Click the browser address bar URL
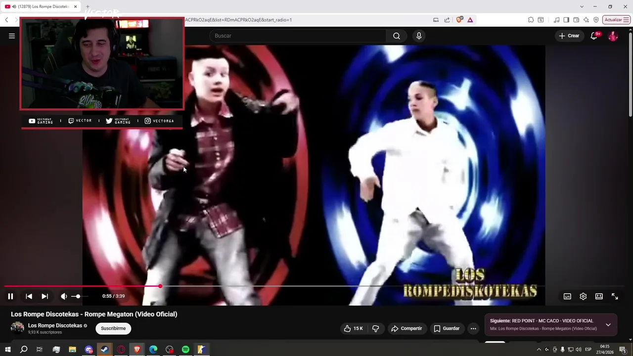Screen dimensions: 633x356 coord(238,20)
